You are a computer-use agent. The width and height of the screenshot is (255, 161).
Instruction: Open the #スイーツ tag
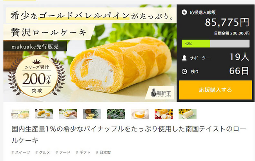pyautogui.click(x=21, y=152)
